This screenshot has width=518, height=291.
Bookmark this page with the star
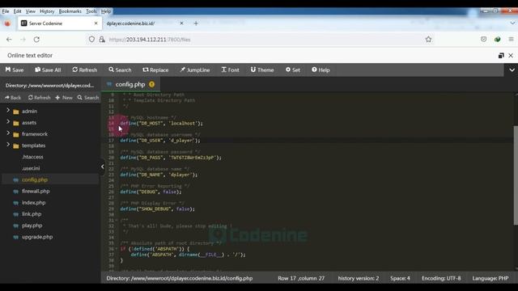coord(428,40)
